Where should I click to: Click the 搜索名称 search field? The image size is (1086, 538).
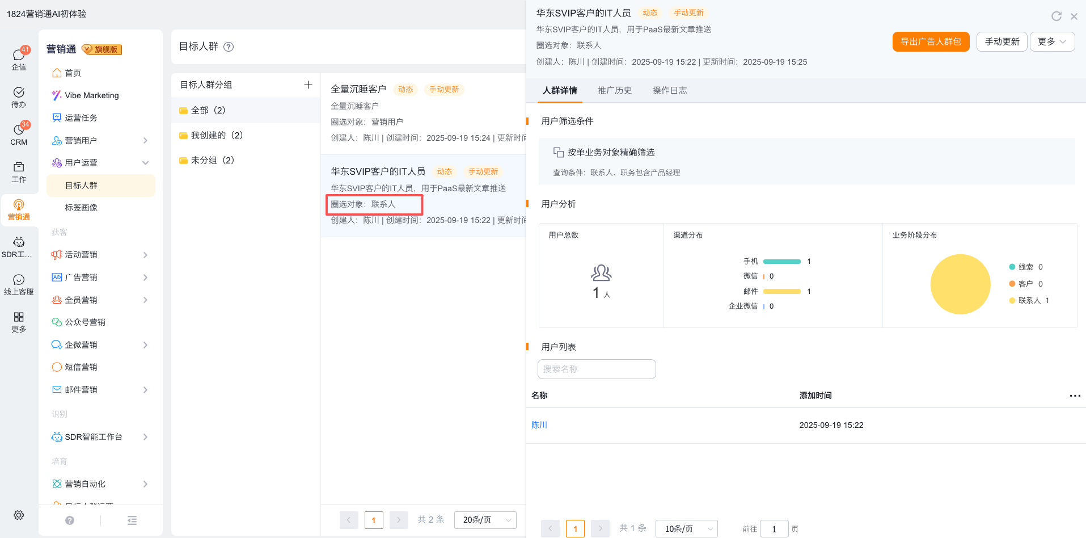click(597, 369)
